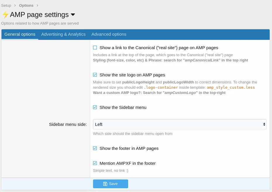272x192 pixels.
Task: Switch to the Advertising & Analytics tab
Action: pos(63,34)
